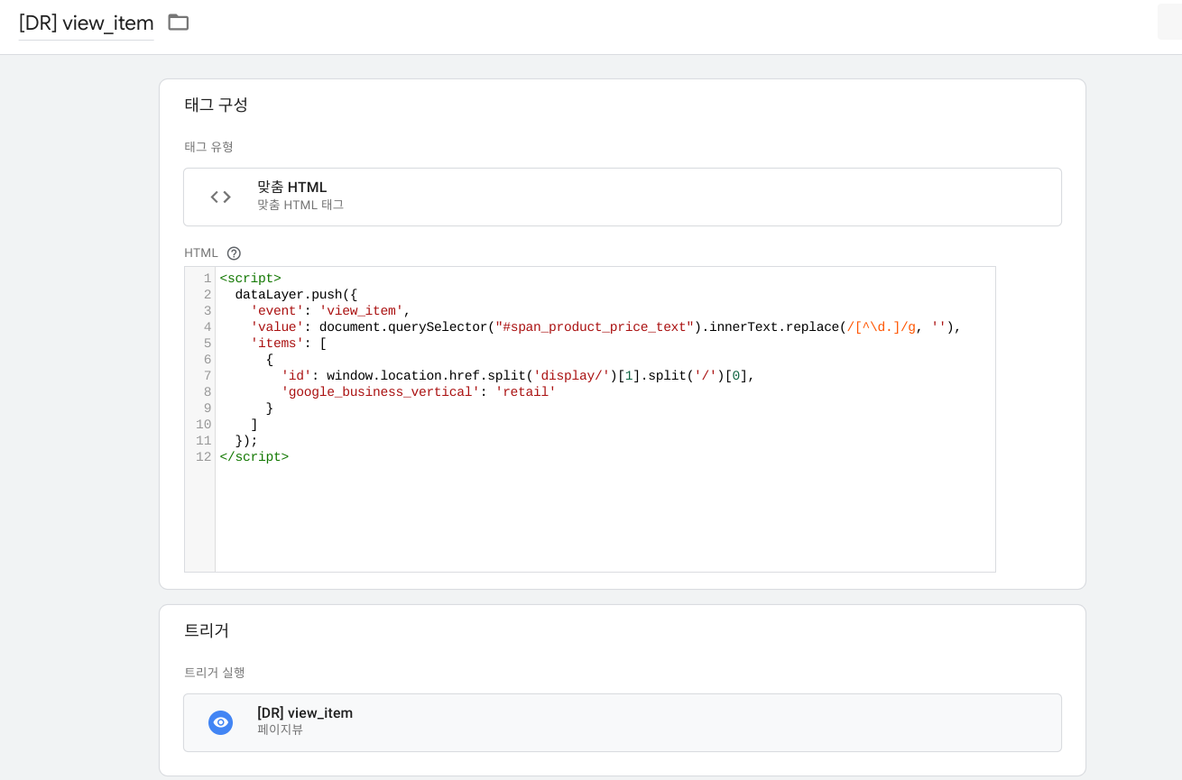The width and height of the screenshot is (1182, 780).
Task: Click the 'event' key on line 3
Action: [277, 311]
